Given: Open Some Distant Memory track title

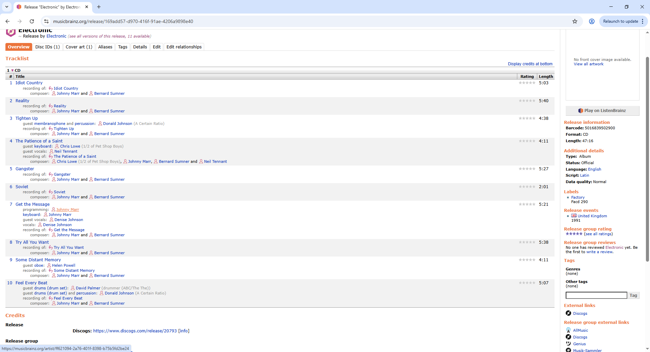Looking at the screenshot, I should (x=38, y=260).
